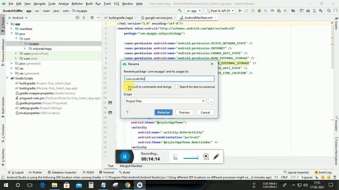This screenshot has height=190, width=339.
Task: Click the package name input field
Action: point(169,79)
